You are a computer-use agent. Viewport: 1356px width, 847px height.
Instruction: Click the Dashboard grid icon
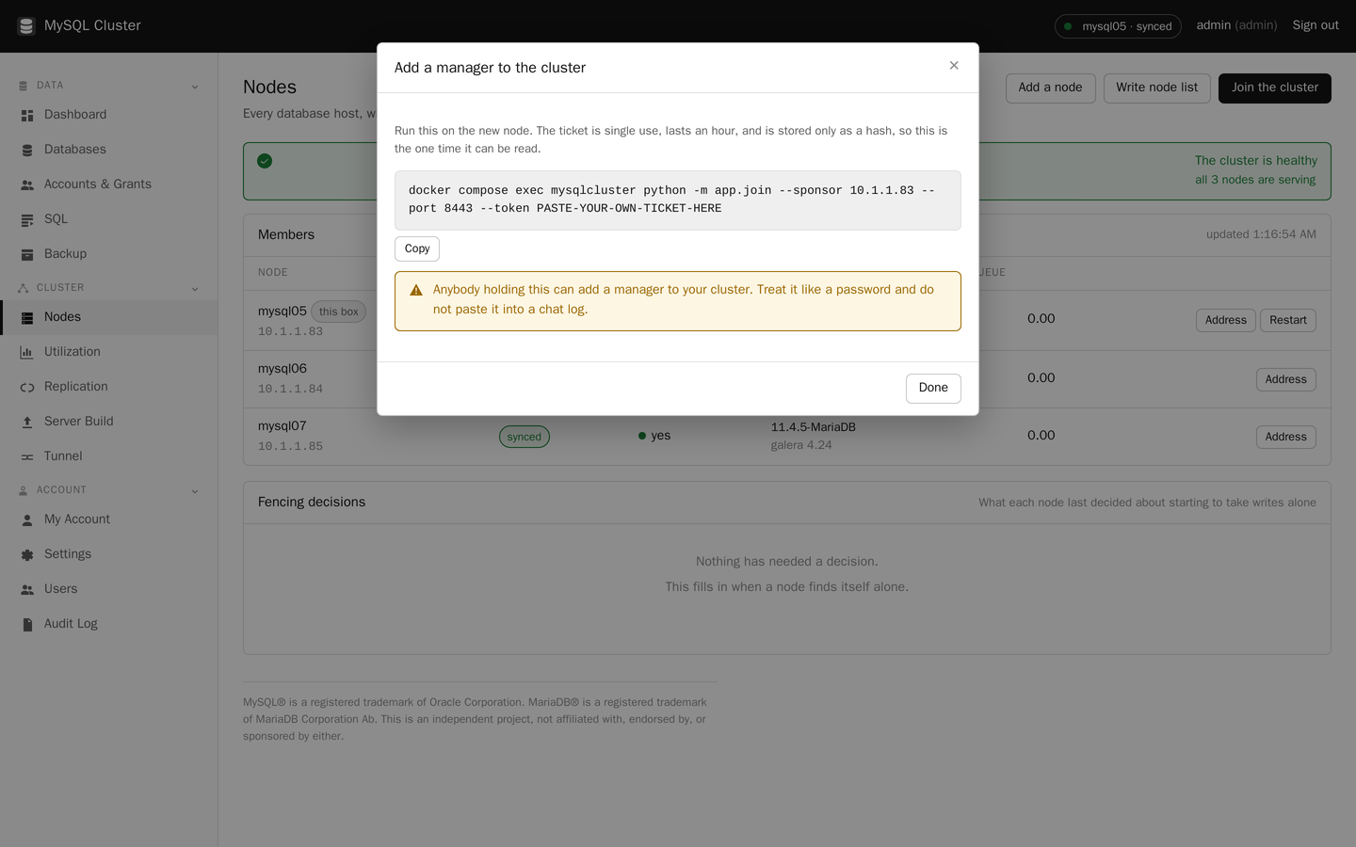pos(27,116)
